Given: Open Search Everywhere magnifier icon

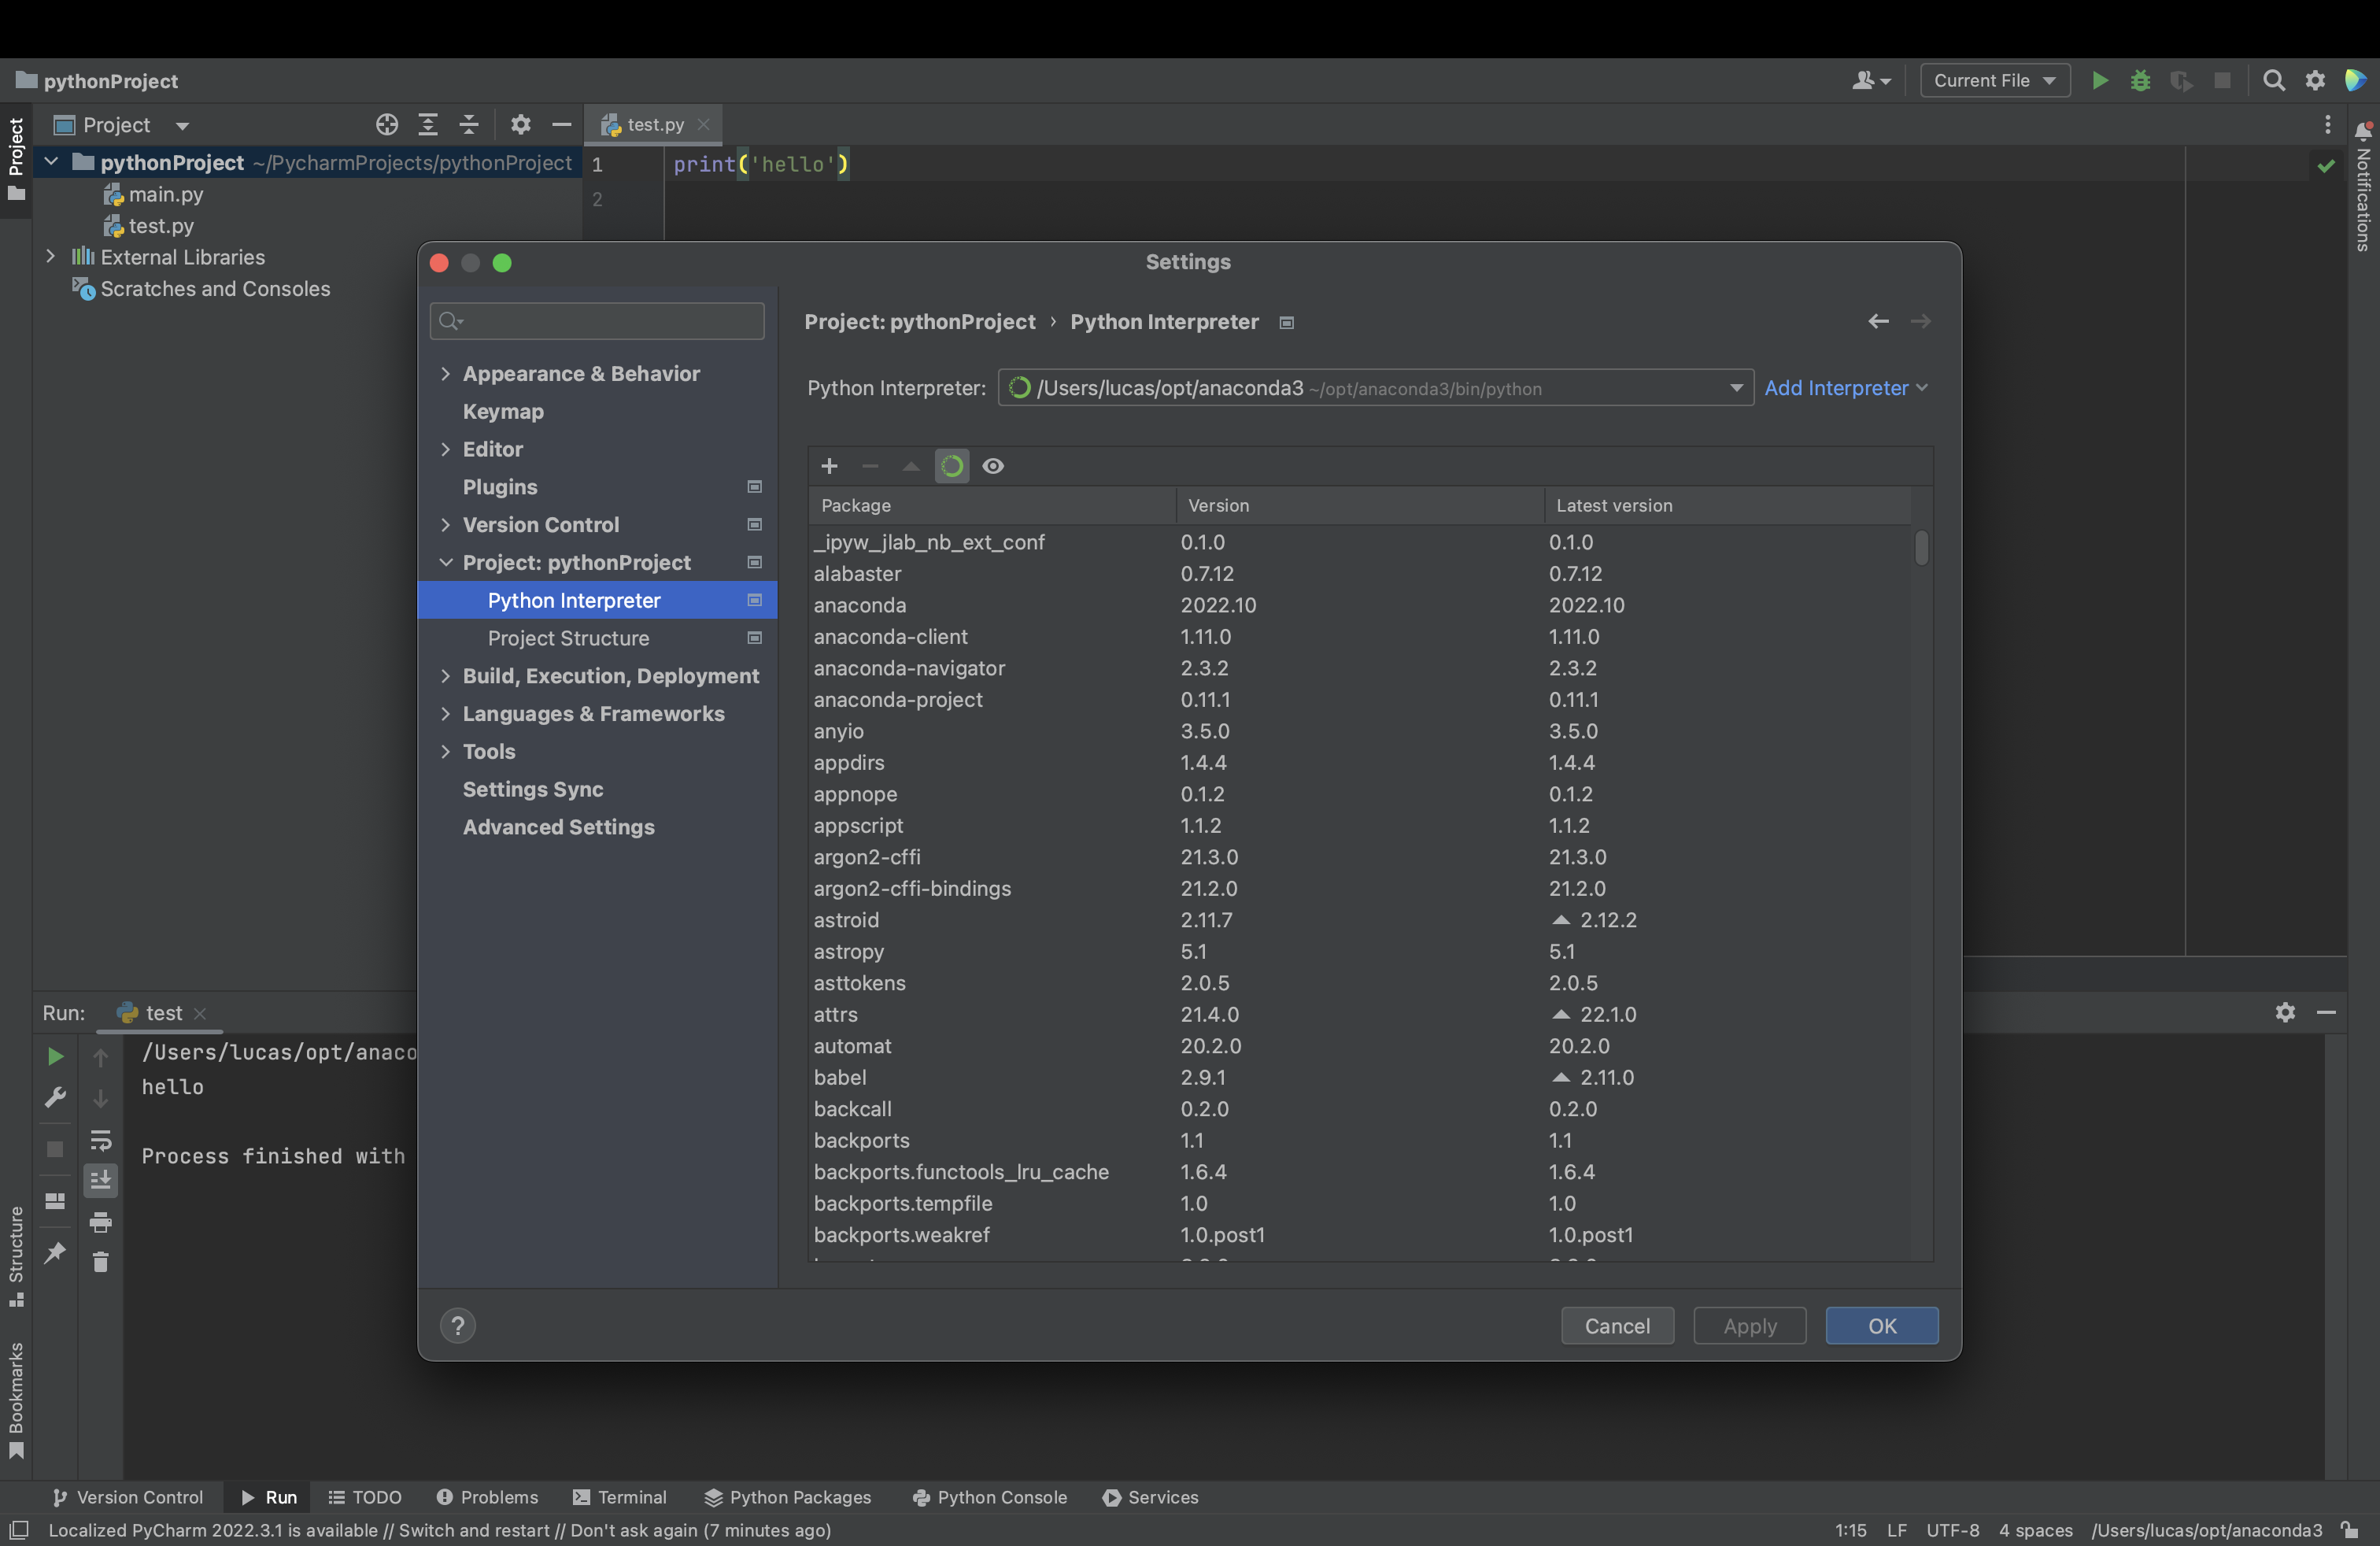Looking at the screenshot, I should click(x=2273, y=81).
